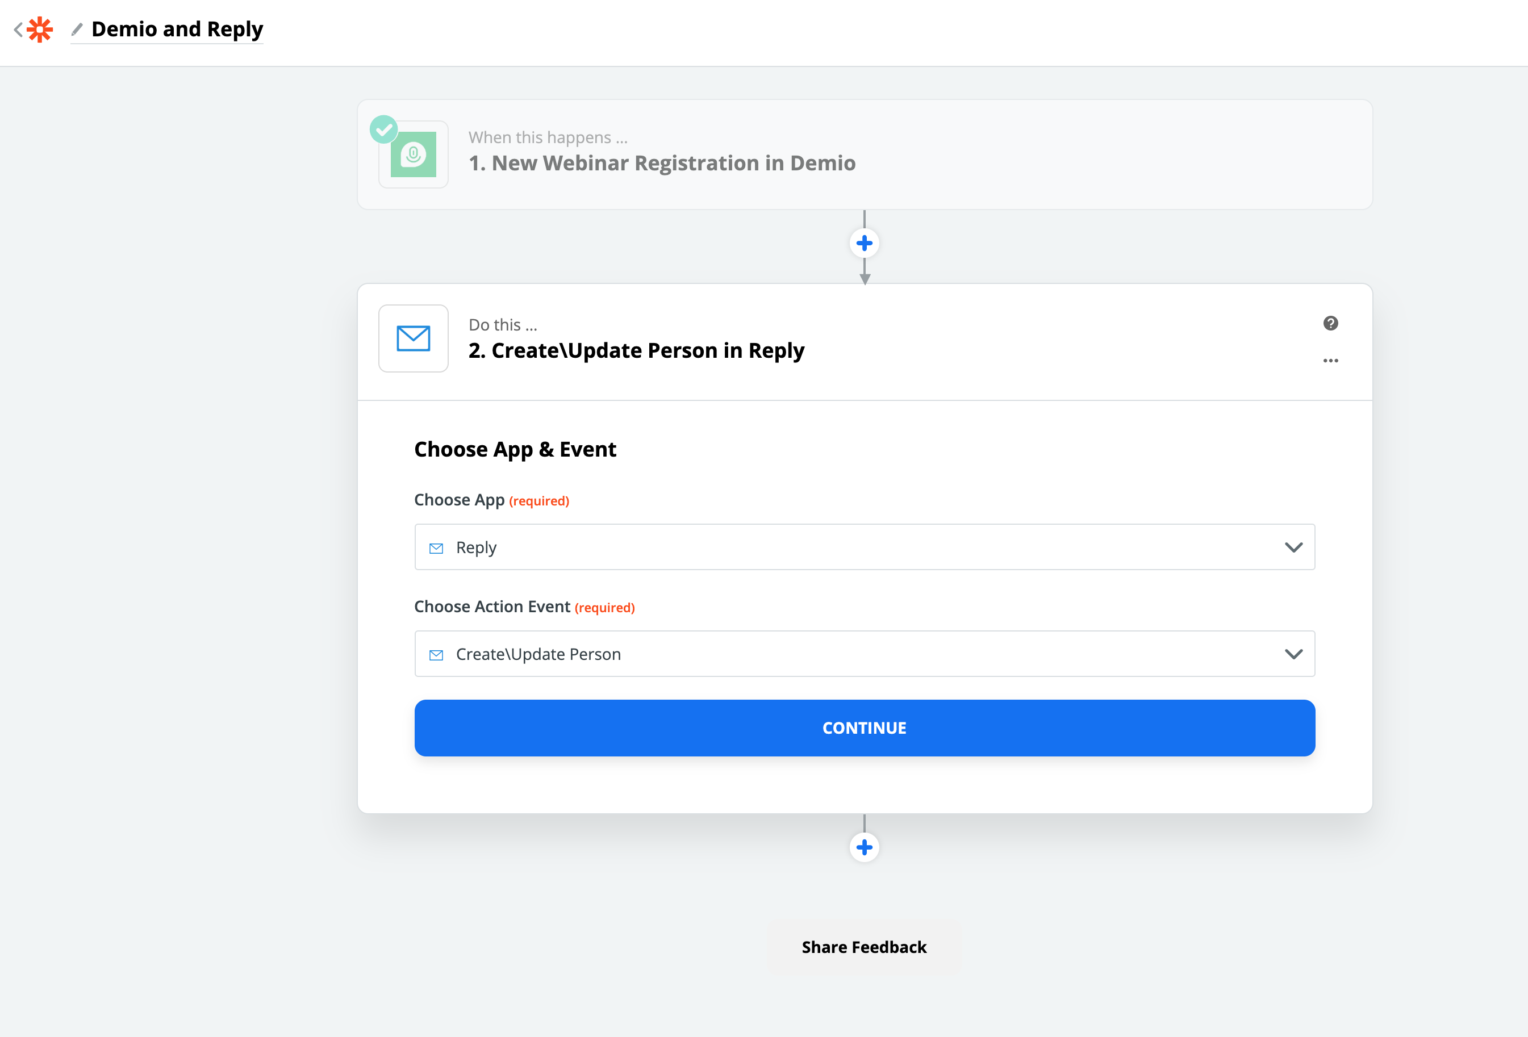Click the Do this ... label
Image resolution: width=1528 pixels, height=1037 pixels.
pyautogui.click(x=503, y=325)
